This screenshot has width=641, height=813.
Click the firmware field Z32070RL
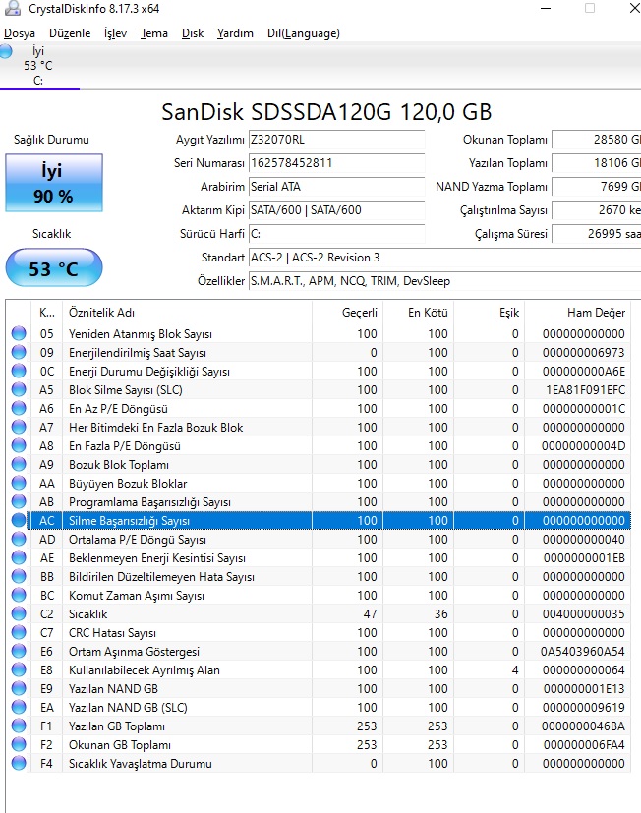pos(336,140)
